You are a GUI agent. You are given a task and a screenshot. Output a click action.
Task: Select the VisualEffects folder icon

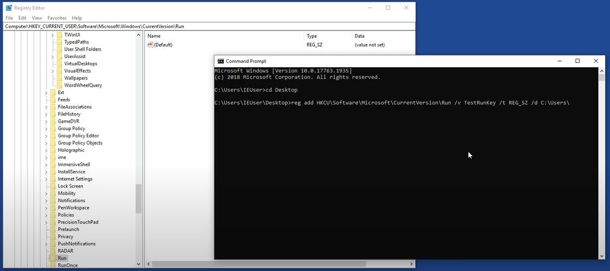pos(59,71)
